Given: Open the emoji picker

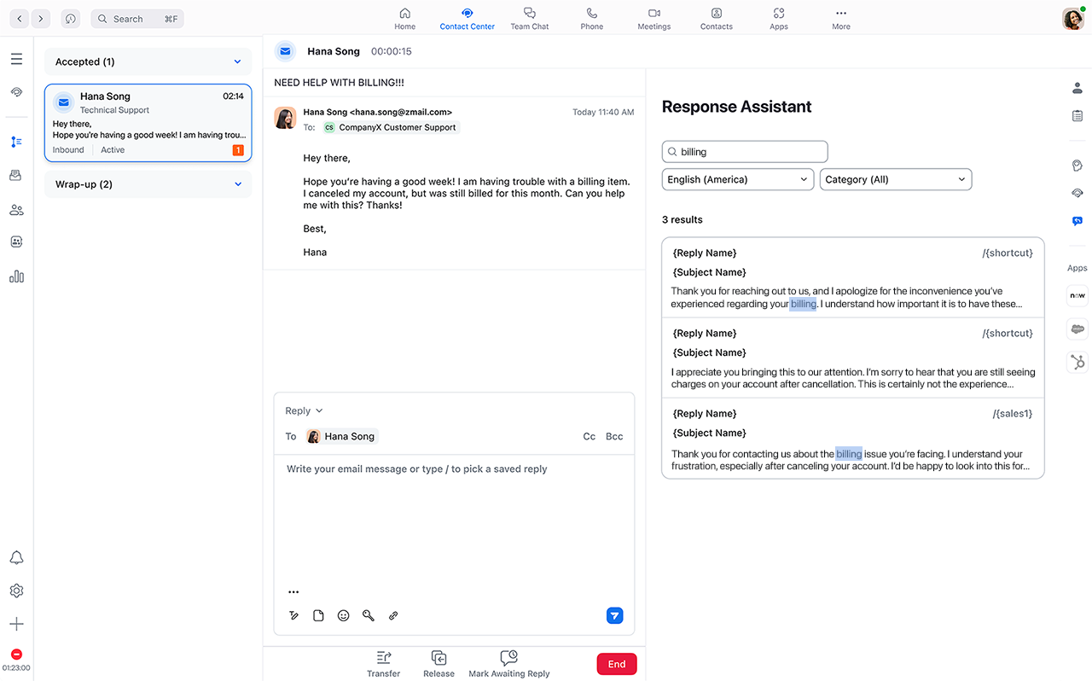Looking at the screenshot, I should pyautogui.click(x=343, y=615).
